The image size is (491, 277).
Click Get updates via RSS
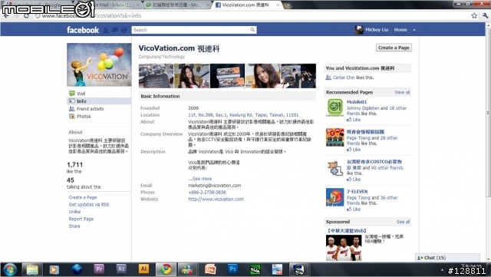click(x=89, y=204)
